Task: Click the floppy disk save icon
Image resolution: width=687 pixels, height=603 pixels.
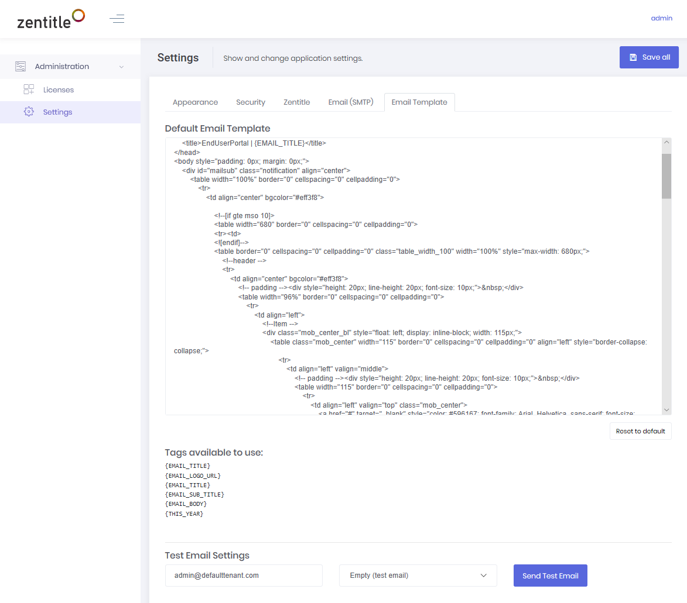Action: pos(633,57)
